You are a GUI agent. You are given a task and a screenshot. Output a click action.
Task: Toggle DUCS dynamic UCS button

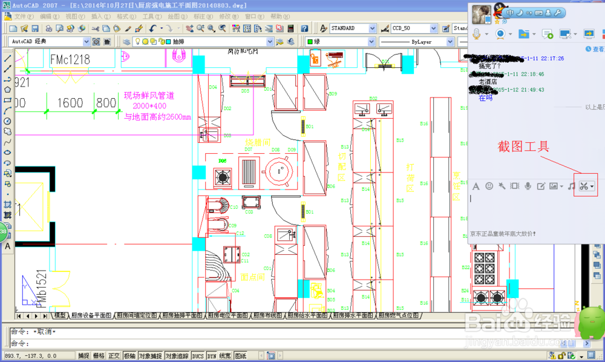(198, 356)
